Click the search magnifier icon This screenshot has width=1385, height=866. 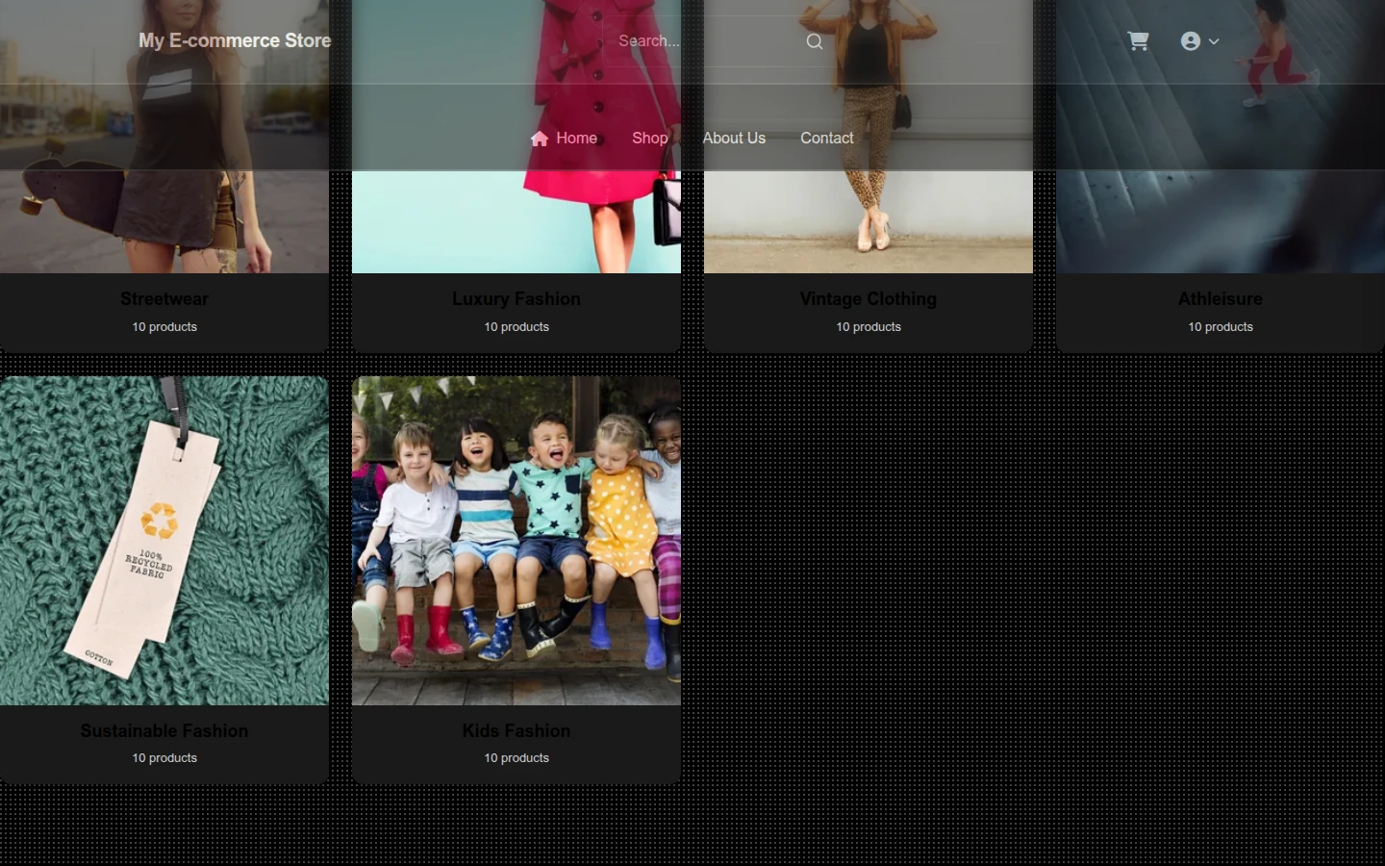point(815,41)
